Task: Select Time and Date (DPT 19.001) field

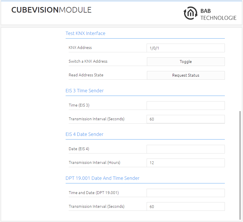Action: 186,193
